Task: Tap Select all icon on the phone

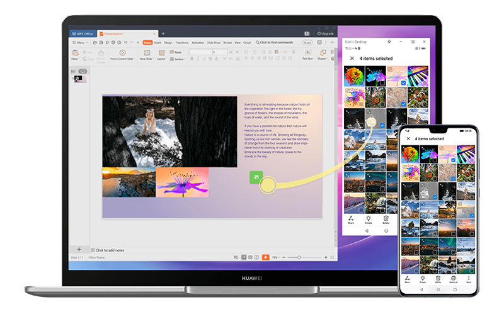Action: pos(453,279)
